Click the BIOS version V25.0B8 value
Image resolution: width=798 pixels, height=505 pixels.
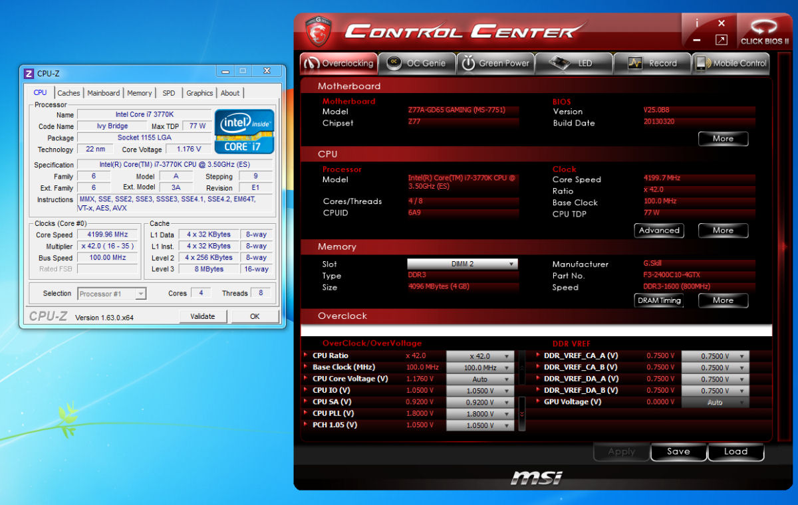[656, 111]
